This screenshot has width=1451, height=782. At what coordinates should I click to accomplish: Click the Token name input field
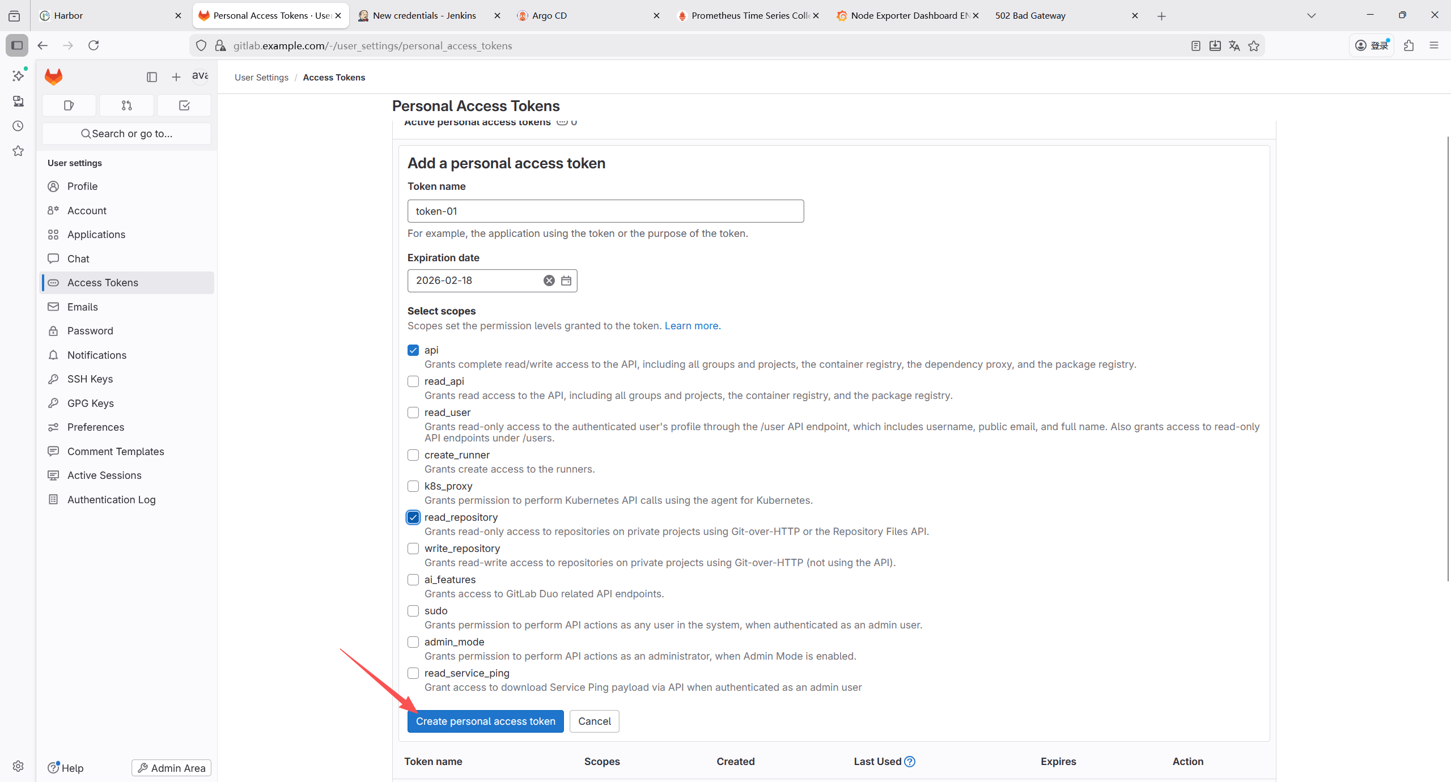[x=605, y=211]
